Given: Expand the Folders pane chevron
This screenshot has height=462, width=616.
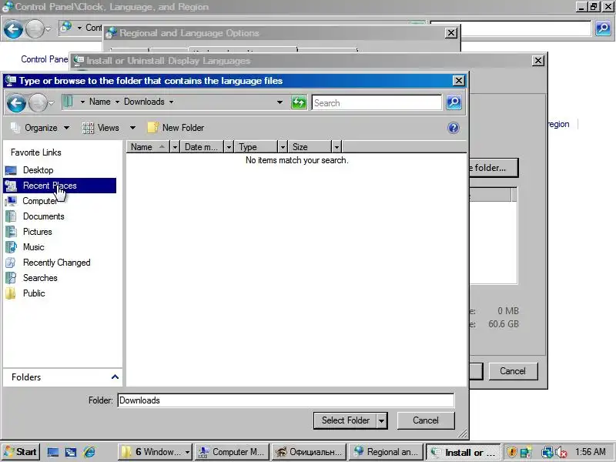Looking at the screenshot, I should click(115, 377).
